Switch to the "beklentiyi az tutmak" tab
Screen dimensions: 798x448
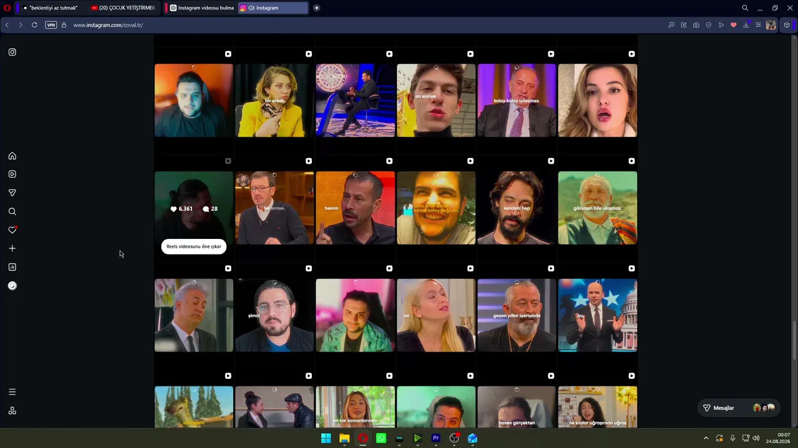tap(50, 8)
